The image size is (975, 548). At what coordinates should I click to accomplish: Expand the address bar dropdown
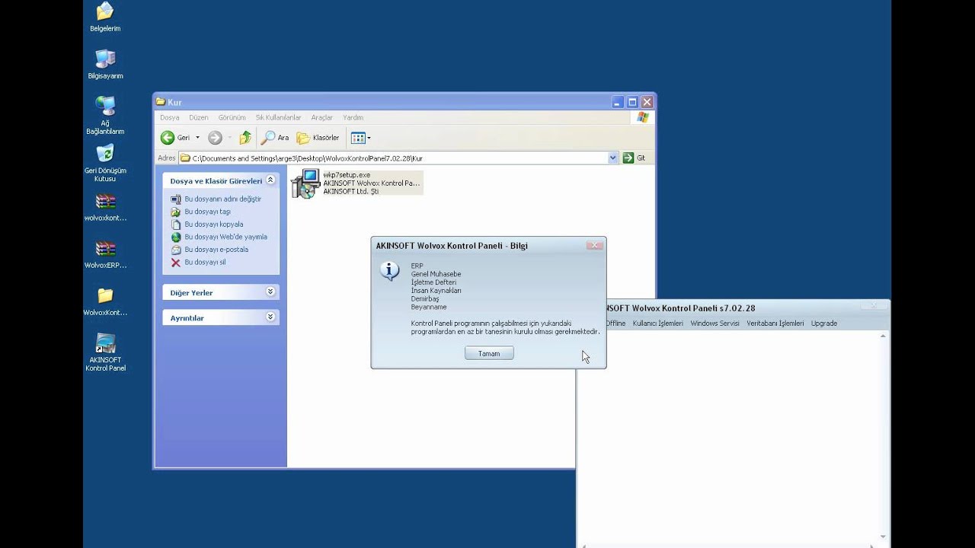612,158
